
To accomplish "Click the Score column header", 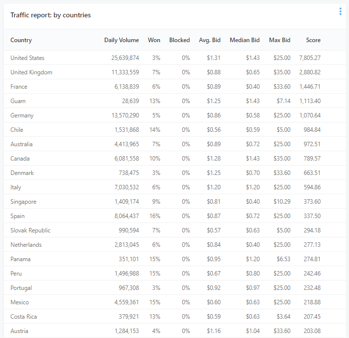I will pos(313,40).
